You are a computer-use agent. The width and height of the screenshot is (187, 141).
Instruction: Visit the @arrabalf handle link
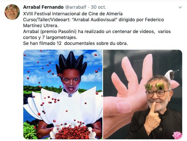(76, 7)
